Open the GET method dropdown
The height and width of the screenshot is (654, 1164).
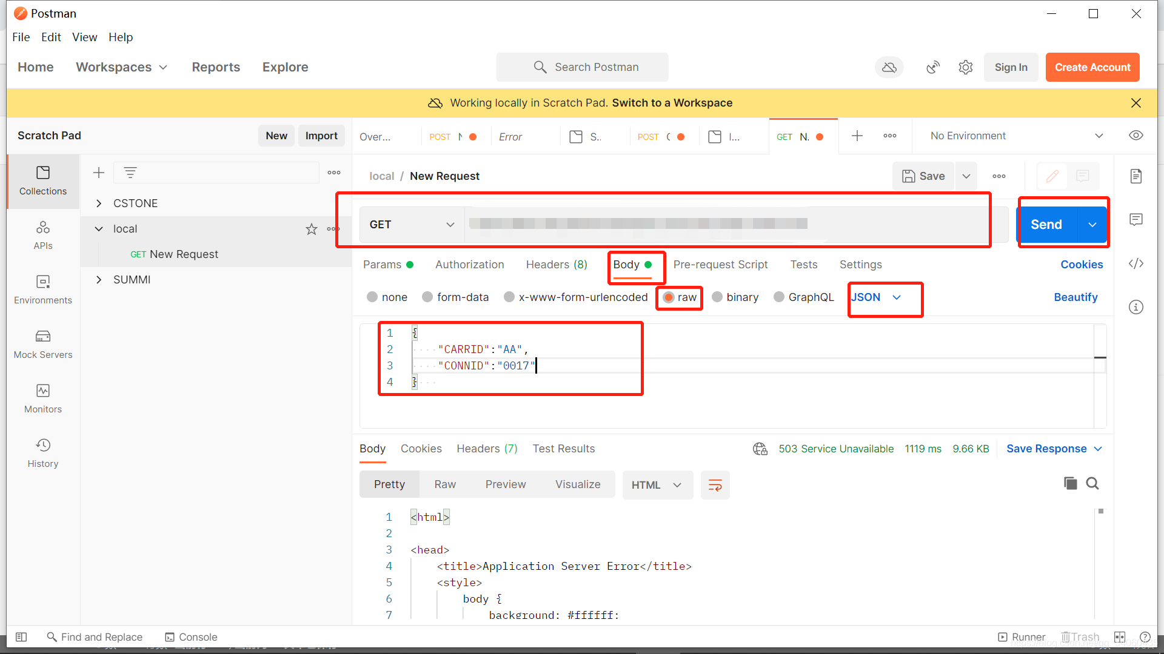click(x=412, y=225)
